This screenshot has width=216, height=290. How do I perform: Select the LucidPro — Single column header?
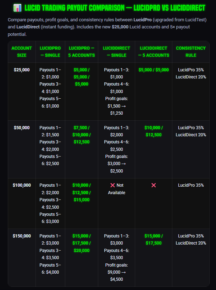tap(50, 52)
